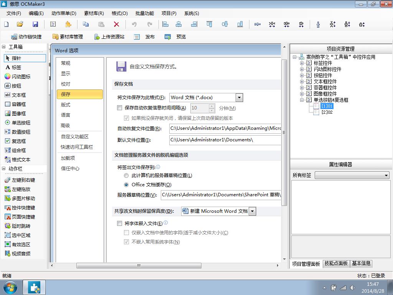The image size is (393, 295).
Task: Open the 批量功能 menu
Action: (145, 13)
